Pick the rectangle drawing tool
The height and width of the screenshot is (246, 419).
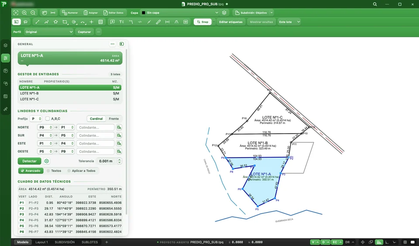[65, 22]
